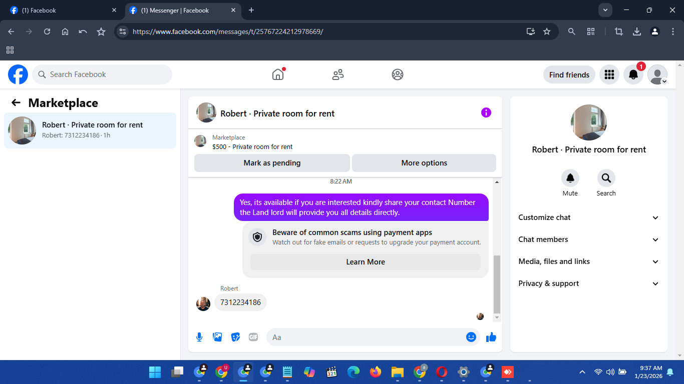Open conversation information purple icon
This screenshot has width=684, height=384.
click(x=486, y=112)
